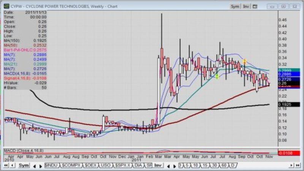
Task: Jump to last tab with double-right arrow
Action: [x=298, y=165]
